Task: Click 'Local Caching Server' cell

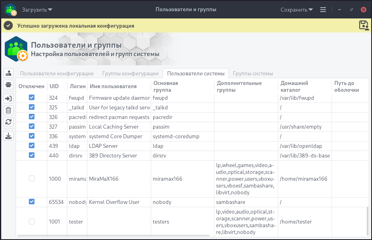Action: [119, 127]
